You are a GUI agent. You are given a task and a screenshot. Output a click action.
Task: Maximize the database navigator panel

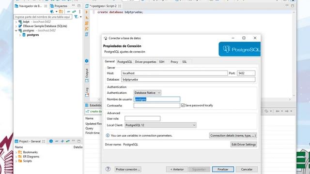(79, 6)
